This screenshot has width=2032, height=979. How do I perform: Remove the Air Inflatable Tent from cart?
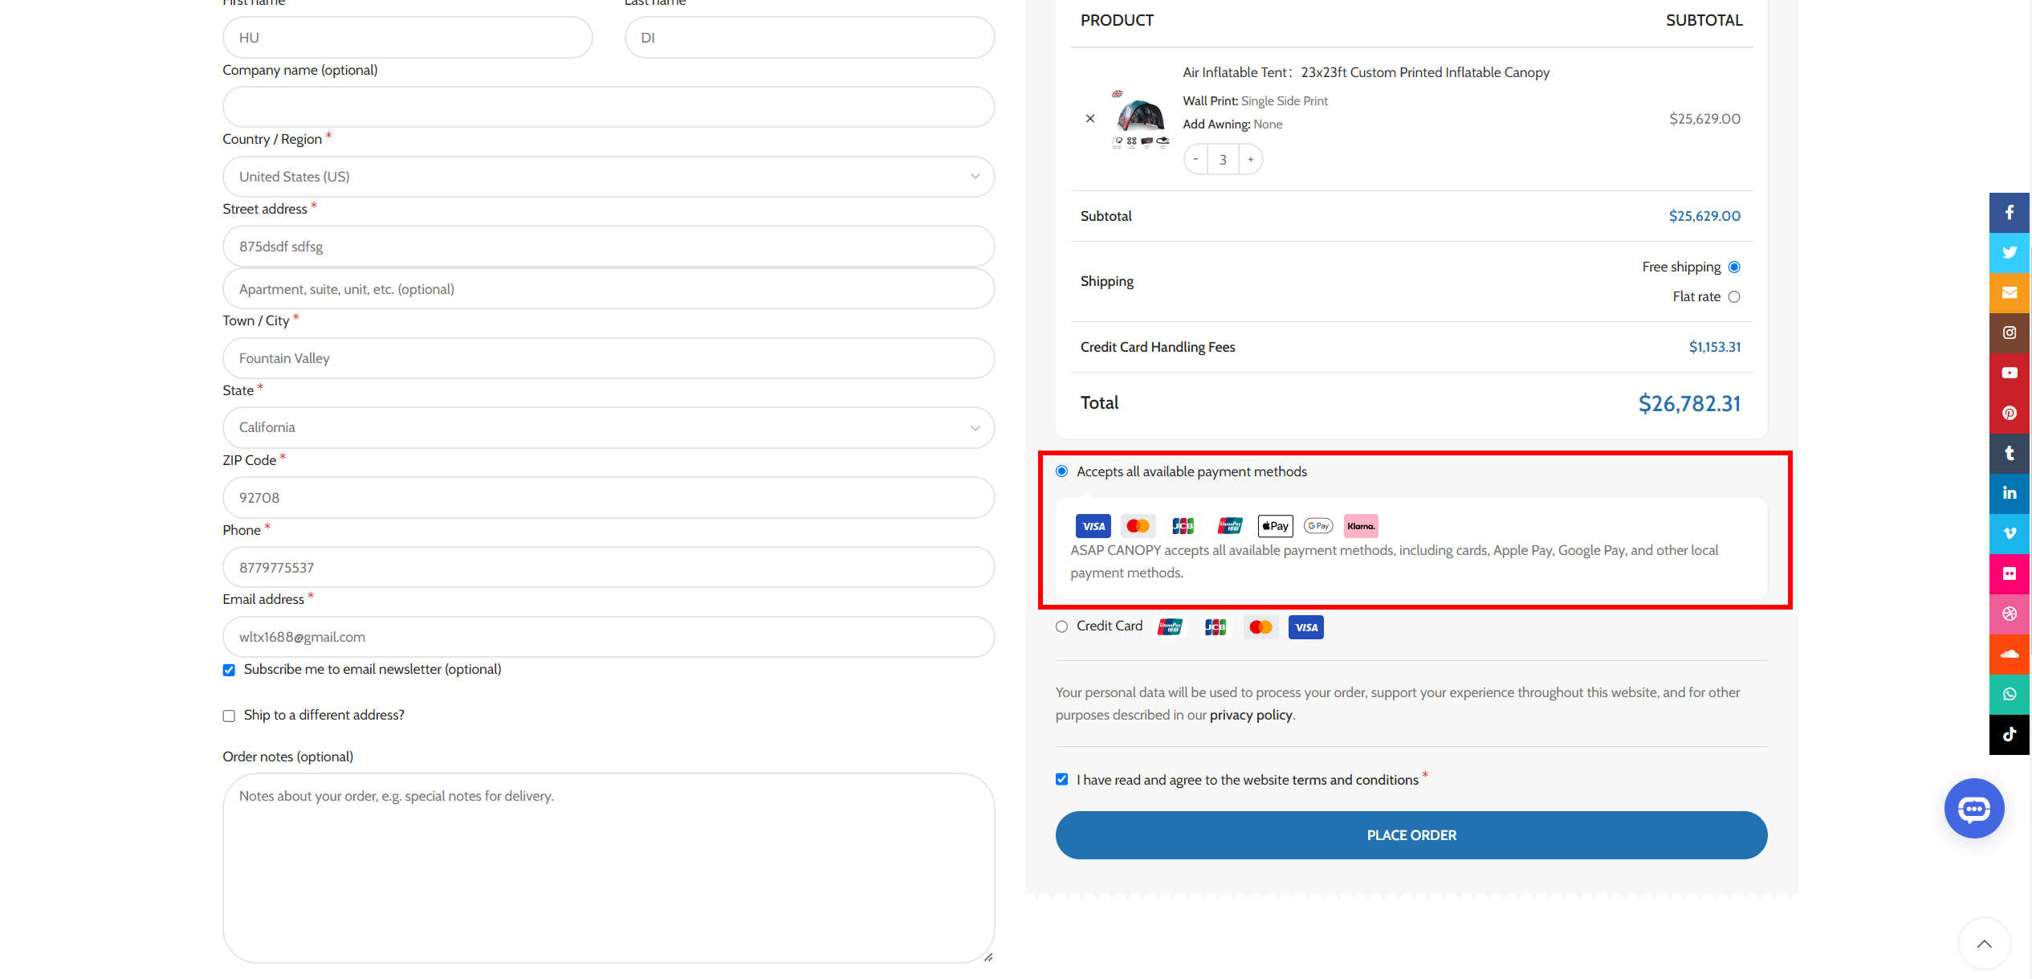1090,118
